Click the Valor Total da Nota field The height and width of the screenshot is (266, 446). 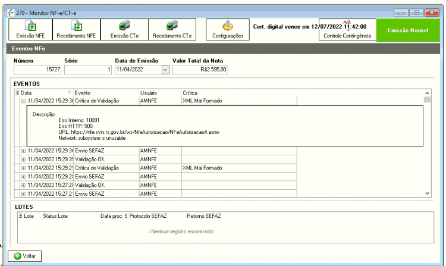click(x=200, y=70)
